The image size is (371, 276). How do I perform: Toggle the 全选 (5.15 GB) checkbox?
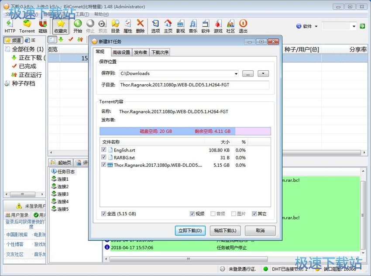103,214
